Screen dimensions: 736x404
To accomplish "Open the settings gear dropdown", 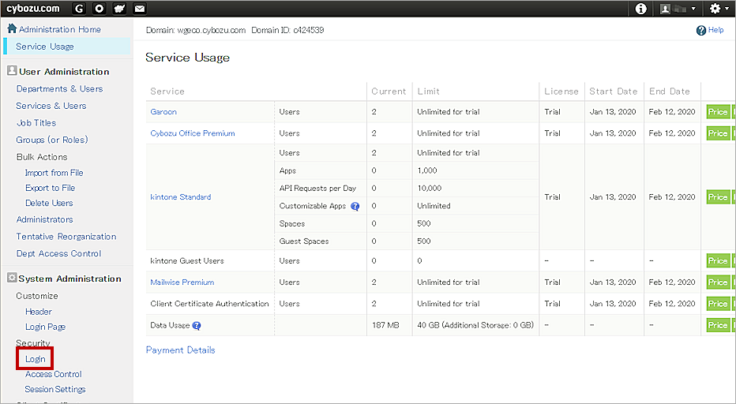I will click(719, 9).
